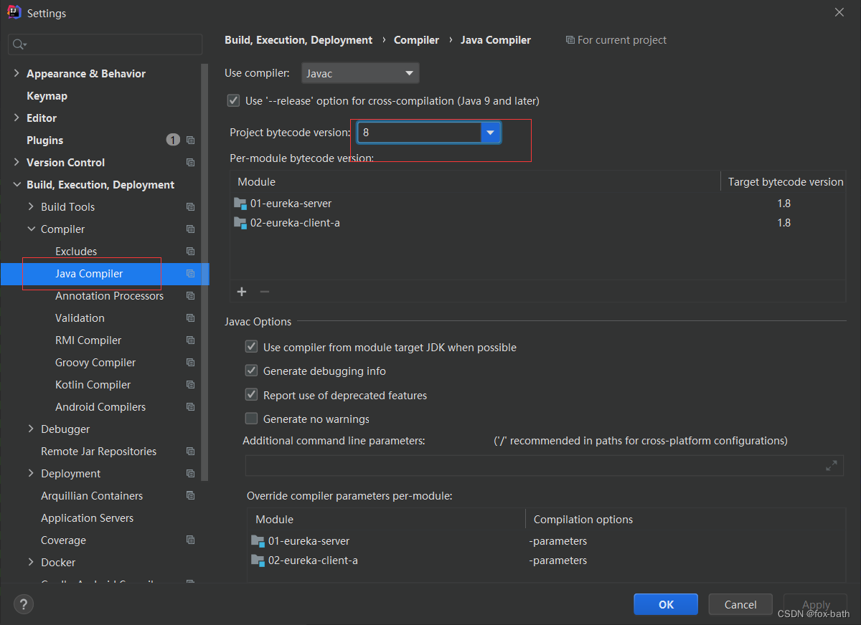Collapse the Compiler tree node

coord(31,229)
